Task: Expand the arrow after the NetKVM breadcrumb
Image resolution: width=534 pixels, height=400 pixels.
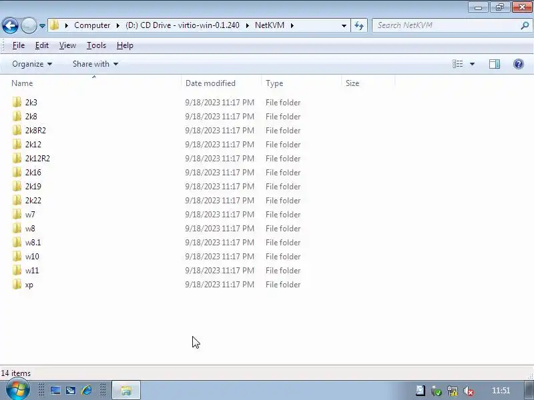Action: tap(292, 25)
